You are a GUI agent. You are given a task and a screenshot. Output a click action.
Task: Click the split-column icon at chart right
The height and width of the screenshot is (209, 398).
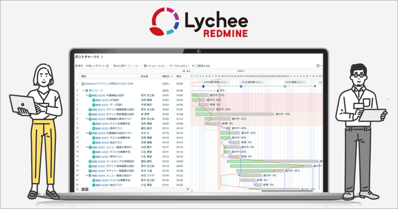tap(320, 82)
